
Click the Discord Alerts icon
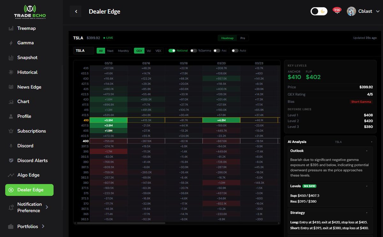coord(11,160)
